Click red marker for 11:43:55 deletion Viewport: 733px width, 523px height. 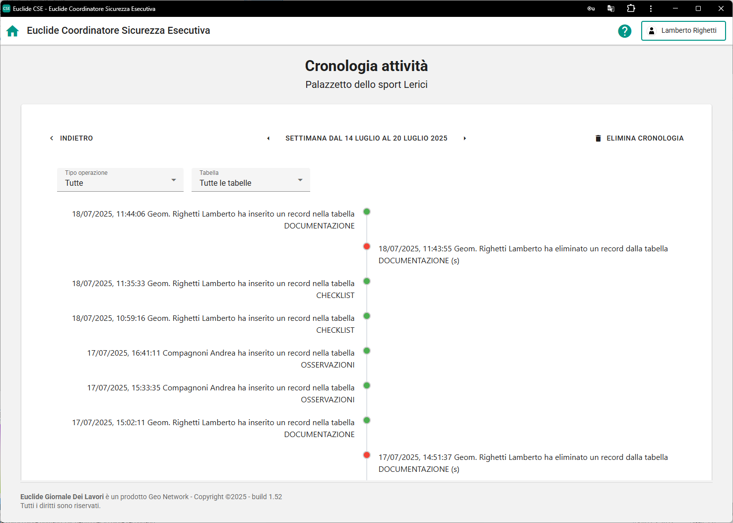(x=367, y=246)
